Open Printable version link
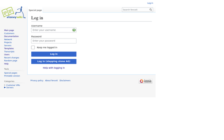 point(12,76)
